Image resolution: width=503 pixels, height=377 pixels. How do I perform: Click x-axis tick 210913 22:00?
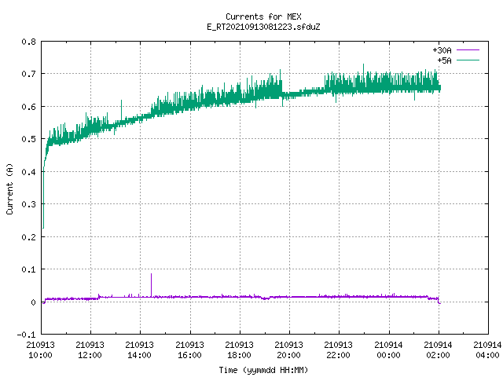click(x=339, y=350)
